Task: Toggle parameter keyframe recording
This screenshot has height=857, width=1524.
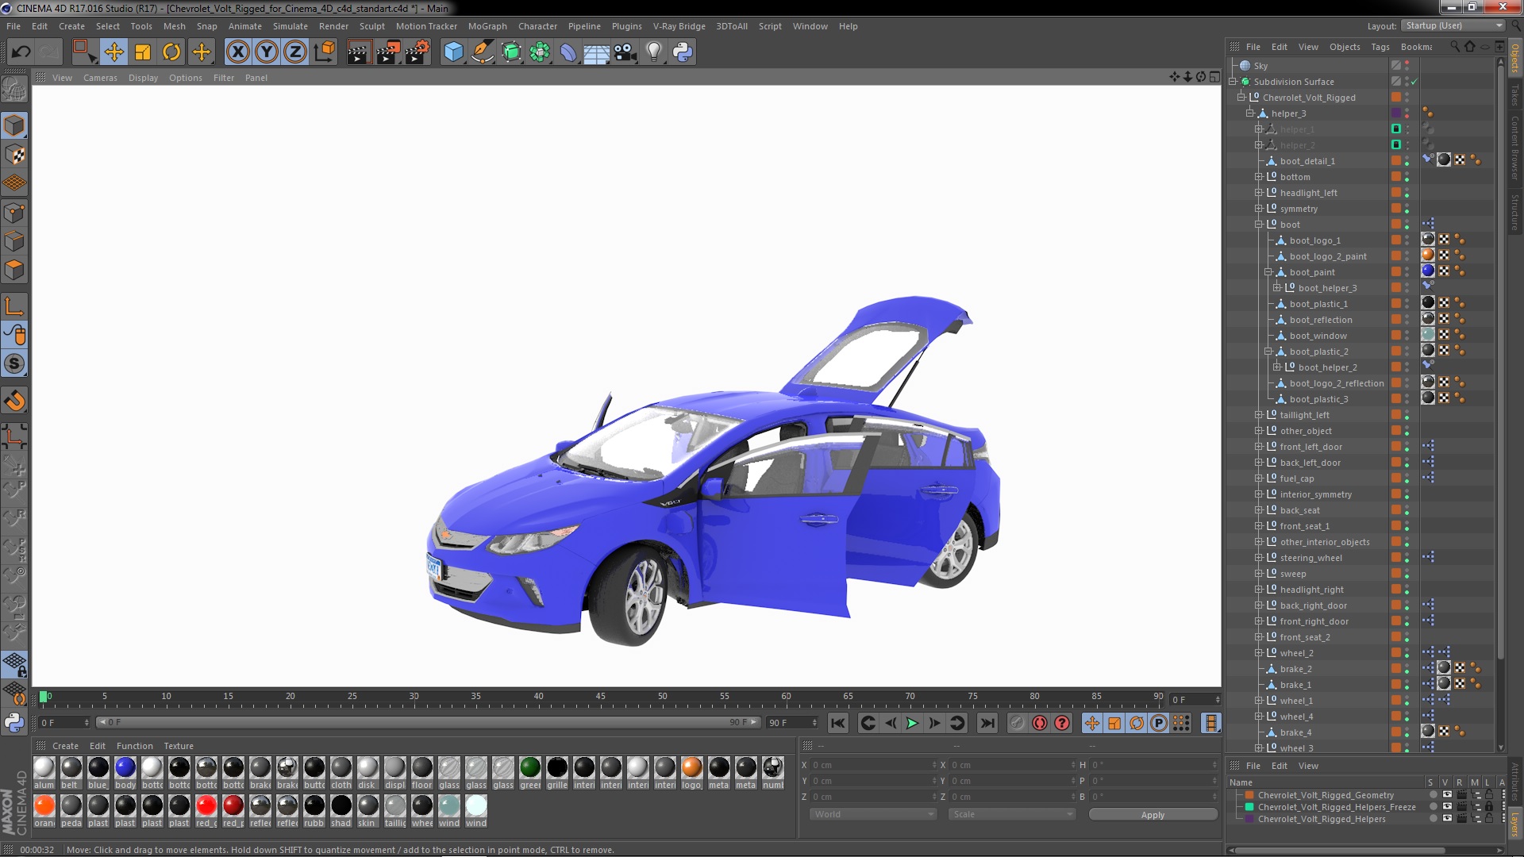Action: 1159,723
